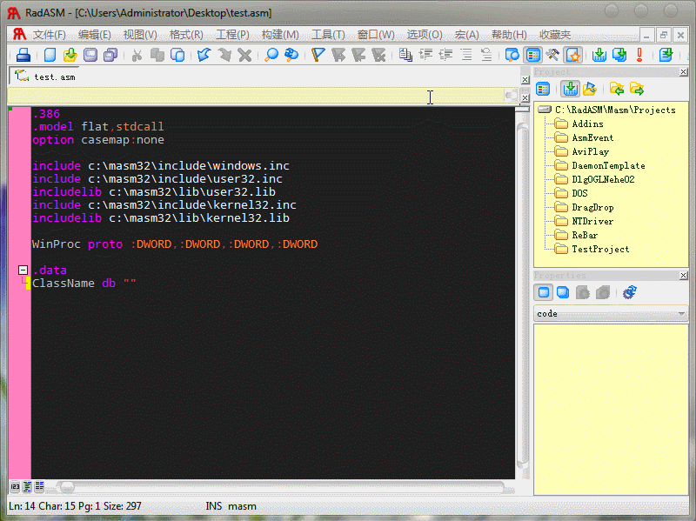This screenshot has height=521, width=696.
Task: Build with the stacked green-arrow icon
Action: pyautogui.click(x=619, y=55)
